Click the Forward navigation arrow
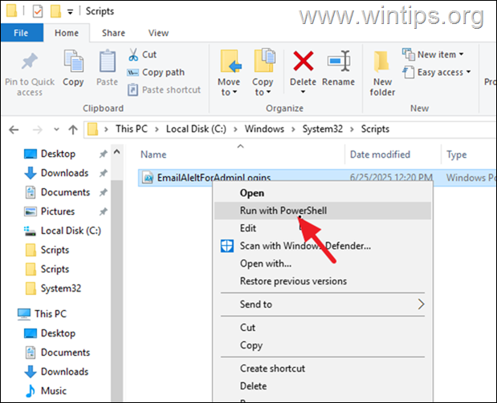497x403 pixels. pos(38,130)
